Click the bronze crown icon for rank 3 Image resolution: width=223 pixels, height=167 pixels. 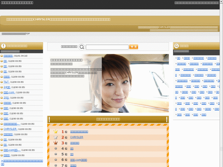[x=56, y=143]
